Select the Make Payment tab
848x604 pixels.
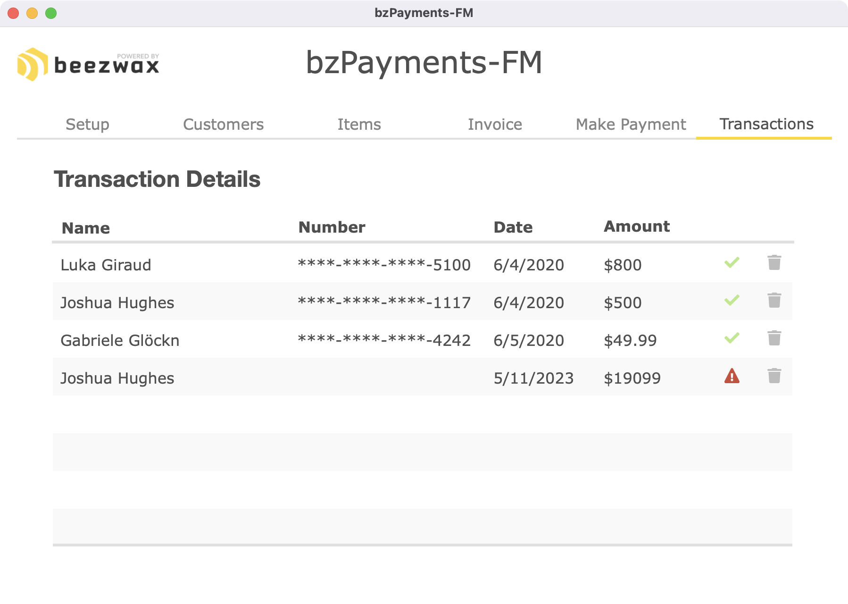tap(631, 125)
